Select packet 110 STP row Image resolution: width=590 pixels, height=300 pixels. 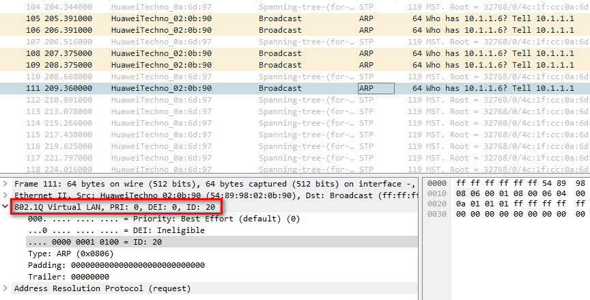[295, 77]
